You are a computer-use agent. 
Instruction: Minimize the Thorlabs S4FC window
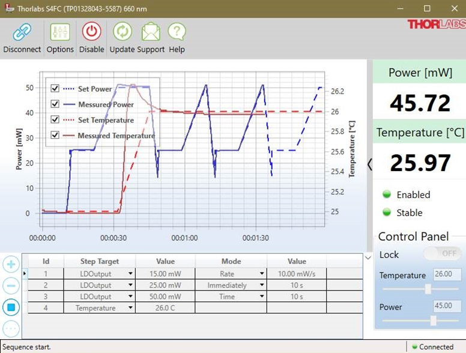(x=400, y=8)
